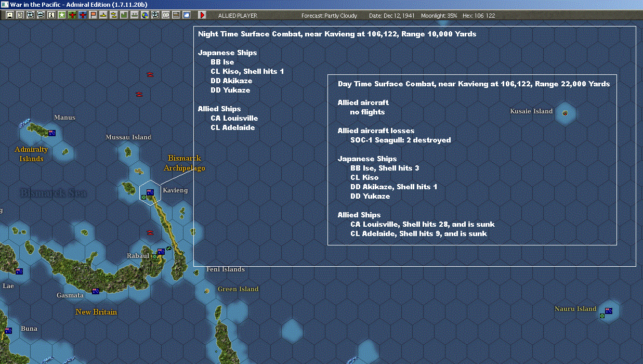Select the Gasmata base flag icon
This screenshot has width=643, height=364.
pos(96,291)
